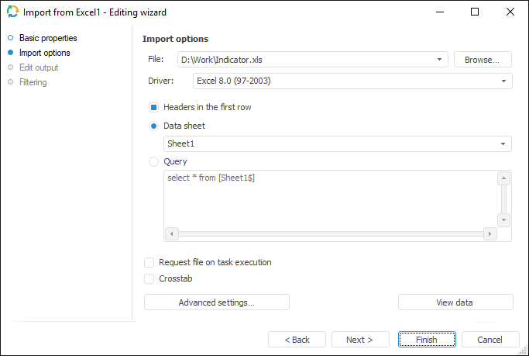
Task: Go to Basic properties step
Action: coord(48,38)
